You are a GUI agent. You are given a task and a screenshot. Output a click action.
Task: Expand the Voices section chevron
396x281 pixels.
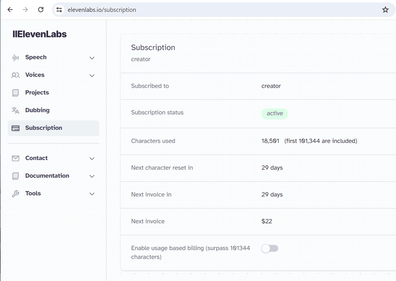[92, 76]
